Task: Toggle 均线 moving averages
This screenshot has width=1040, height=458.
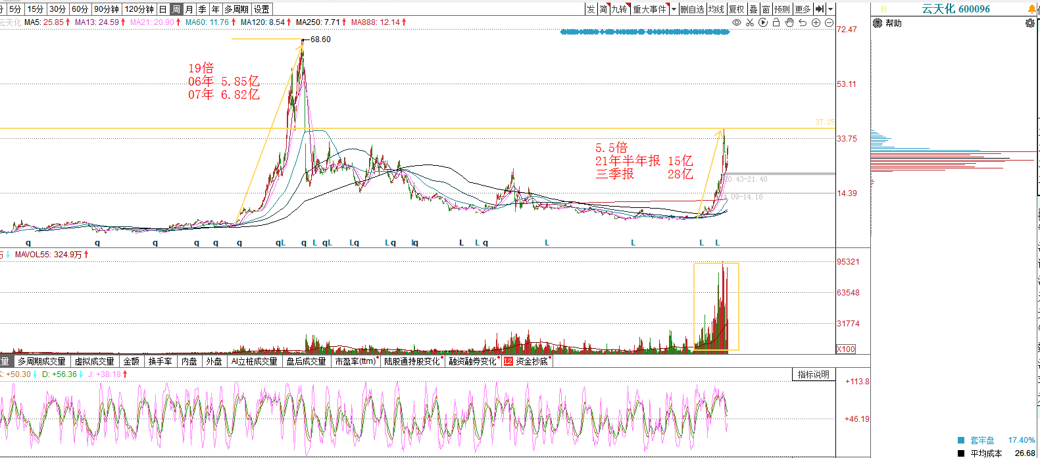Action: click(716, 9)
